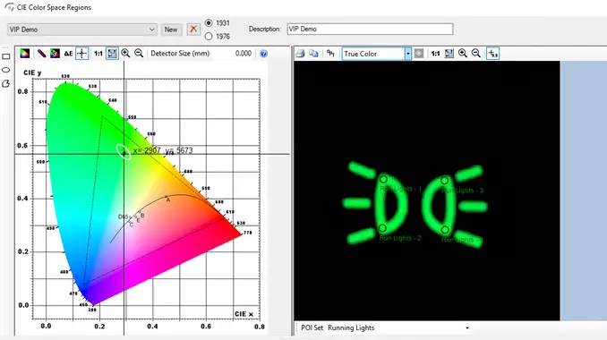
Task: Select the 1931 color space radio
Action: pyautogui.click(x=209, y=23)
